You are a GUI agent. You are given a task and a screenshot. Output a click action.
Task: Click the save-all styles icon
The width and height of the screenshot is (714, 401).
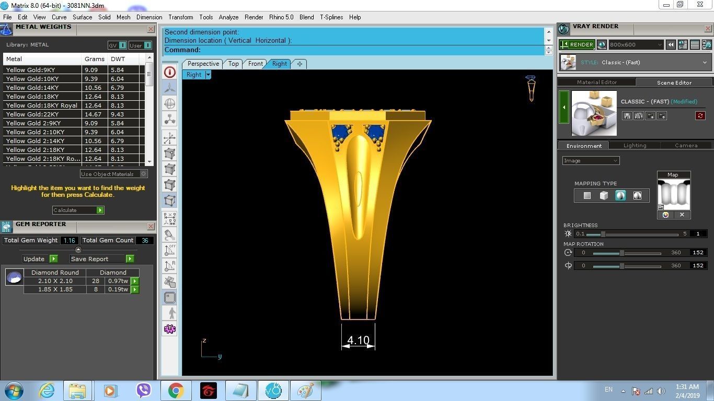639,115
